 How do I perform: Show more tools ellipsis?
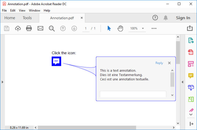[x=154, y=28]
